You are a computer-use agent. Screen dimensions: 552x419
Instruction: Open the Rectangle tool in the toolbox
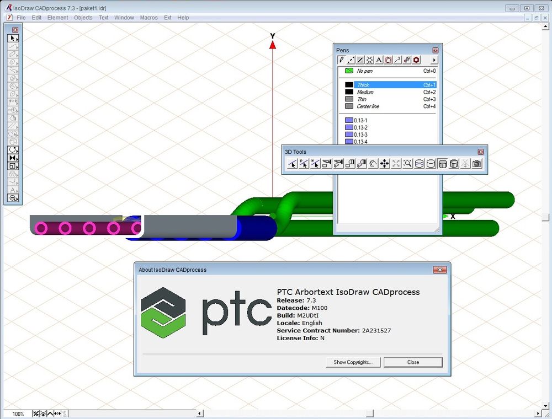coord(13,54)
